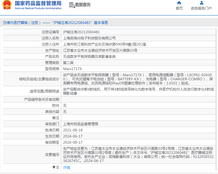Click the national emblem logo
Screen dimensions: 218x174
[x=7, y=5]
